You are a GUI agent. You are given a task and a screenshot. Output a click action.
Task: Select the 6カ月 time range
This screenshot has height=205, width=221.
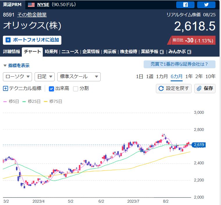(x=177, y=77)
